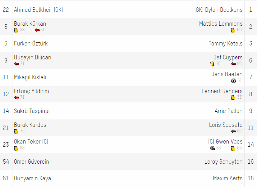Select player Furkan Öztürk
Screen dimensions: 257x189
click(x=31, y=44)
